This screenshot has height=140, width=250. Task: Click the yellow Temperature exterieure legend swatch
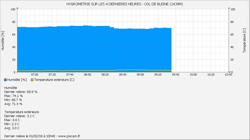click(32, 80)
